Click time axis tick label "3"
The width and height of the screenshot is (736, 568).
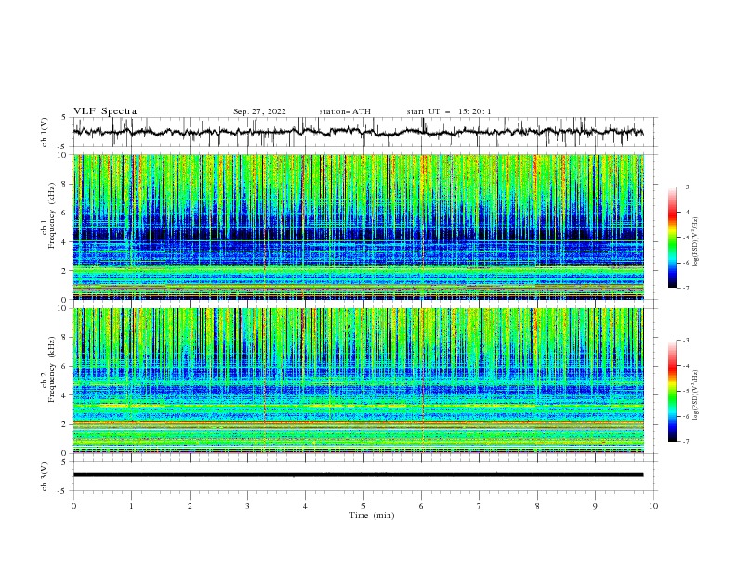tap(247, 506)
